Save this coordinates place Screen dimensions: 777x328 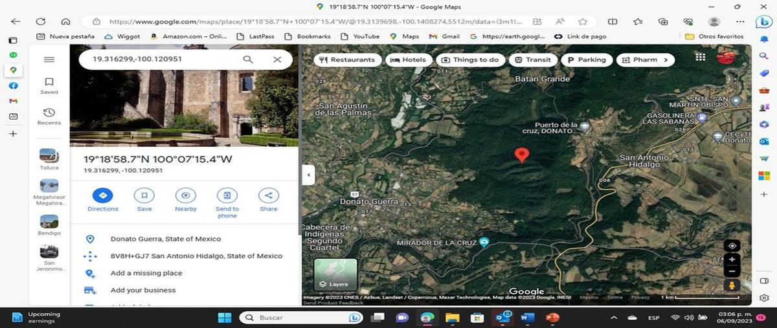(144, 199)
